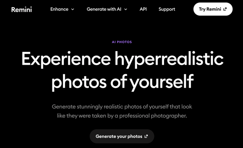Click the word hyperrealistic in the headline
The width and height of the screenshot is (243, 148).
pos(169,59)
